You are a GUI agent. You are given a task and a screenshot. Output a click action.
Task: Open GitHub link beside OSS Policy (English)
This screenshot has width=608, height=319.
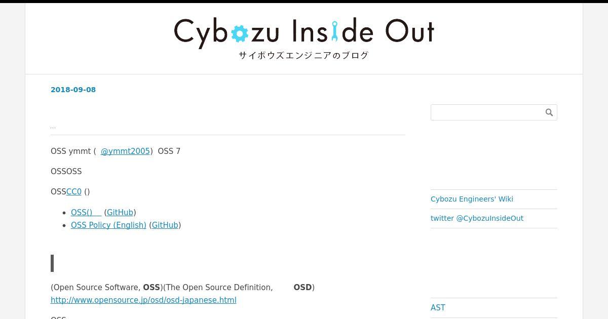[x=165, y=225]
